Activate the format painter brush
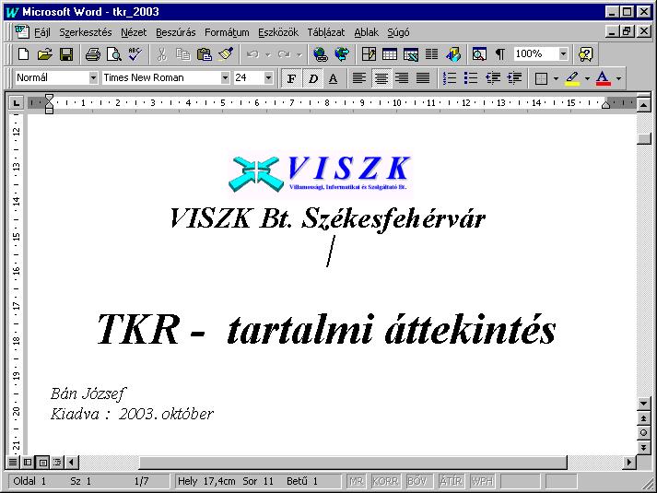 click(226, 54)
